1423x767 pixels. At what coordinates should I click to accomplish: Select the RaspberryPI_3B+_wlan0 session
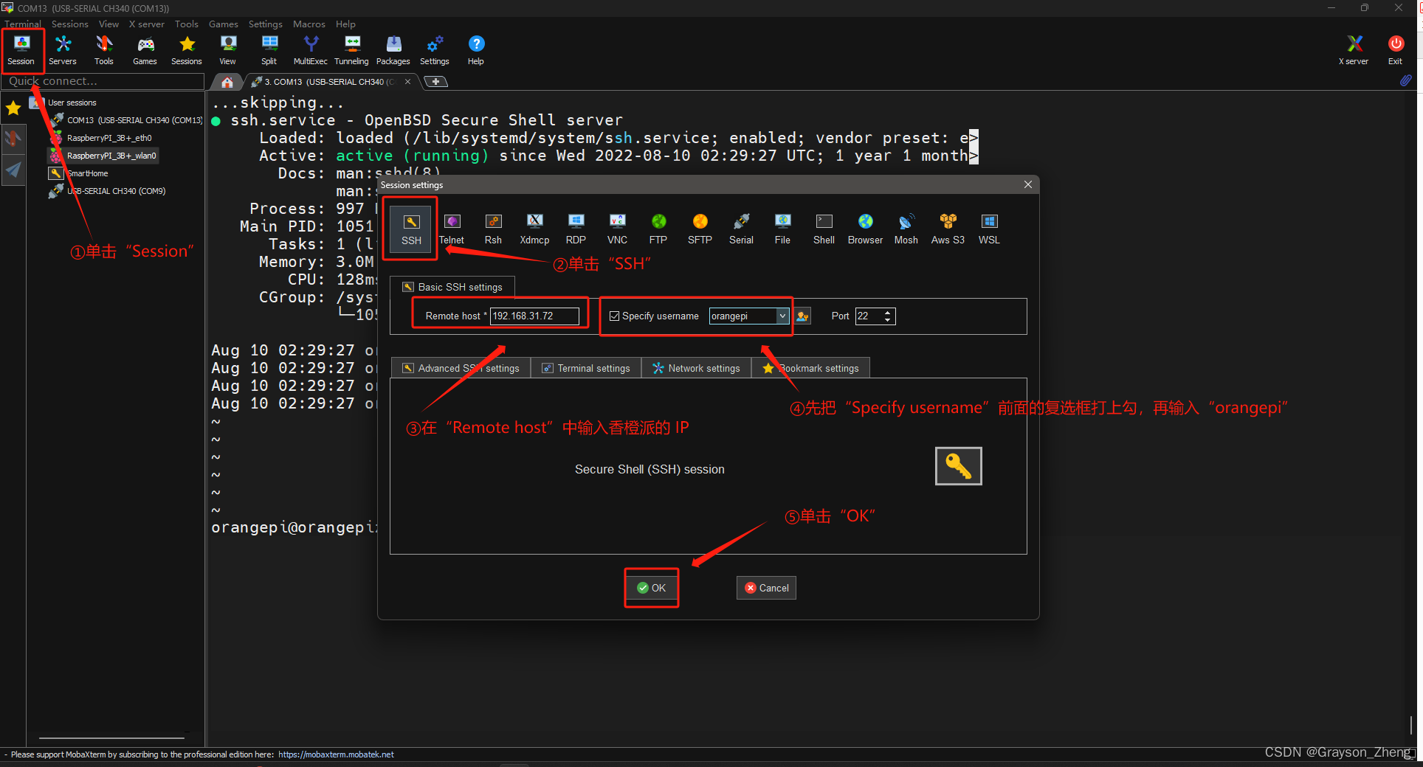coord(103,156)
